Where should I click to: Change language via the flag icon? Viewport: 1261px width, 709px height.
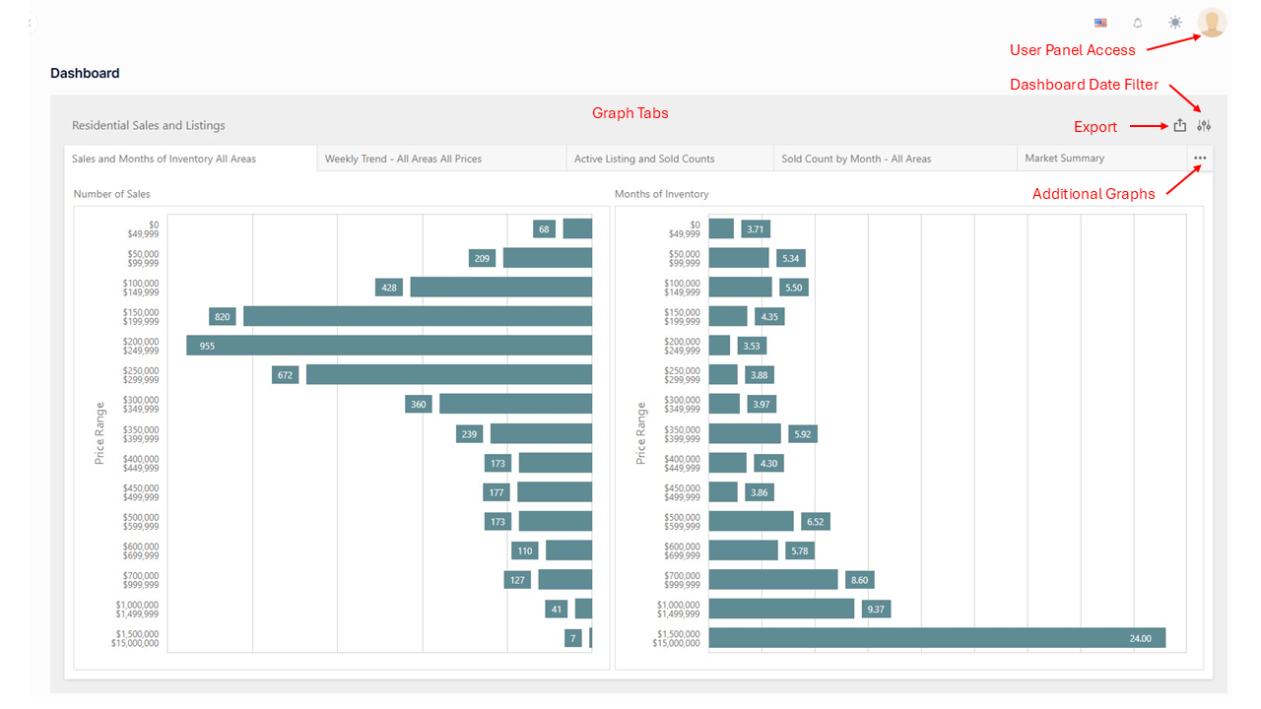click(1099, 22)
